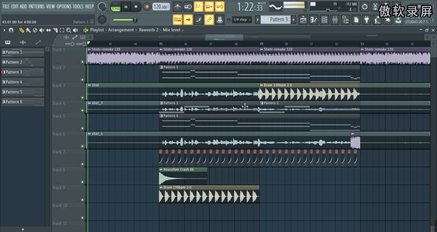This screenshot has height=232, width=437.
Task: Toggle multilink to controllers knob icon
Action: click(220, 20)
